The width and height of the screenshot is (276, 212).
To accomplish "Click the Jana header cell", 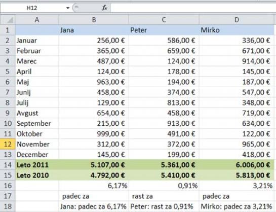I will 94,30.
